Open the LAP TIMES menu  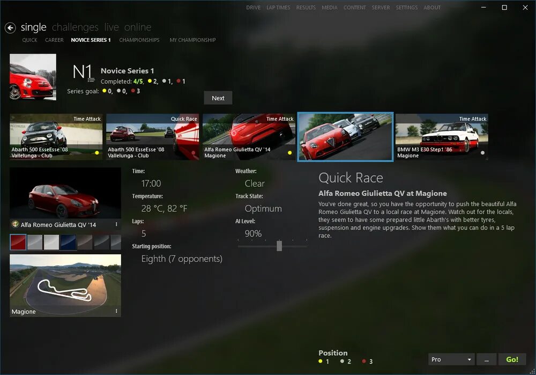pyautogui.click(x=278, y=8)
